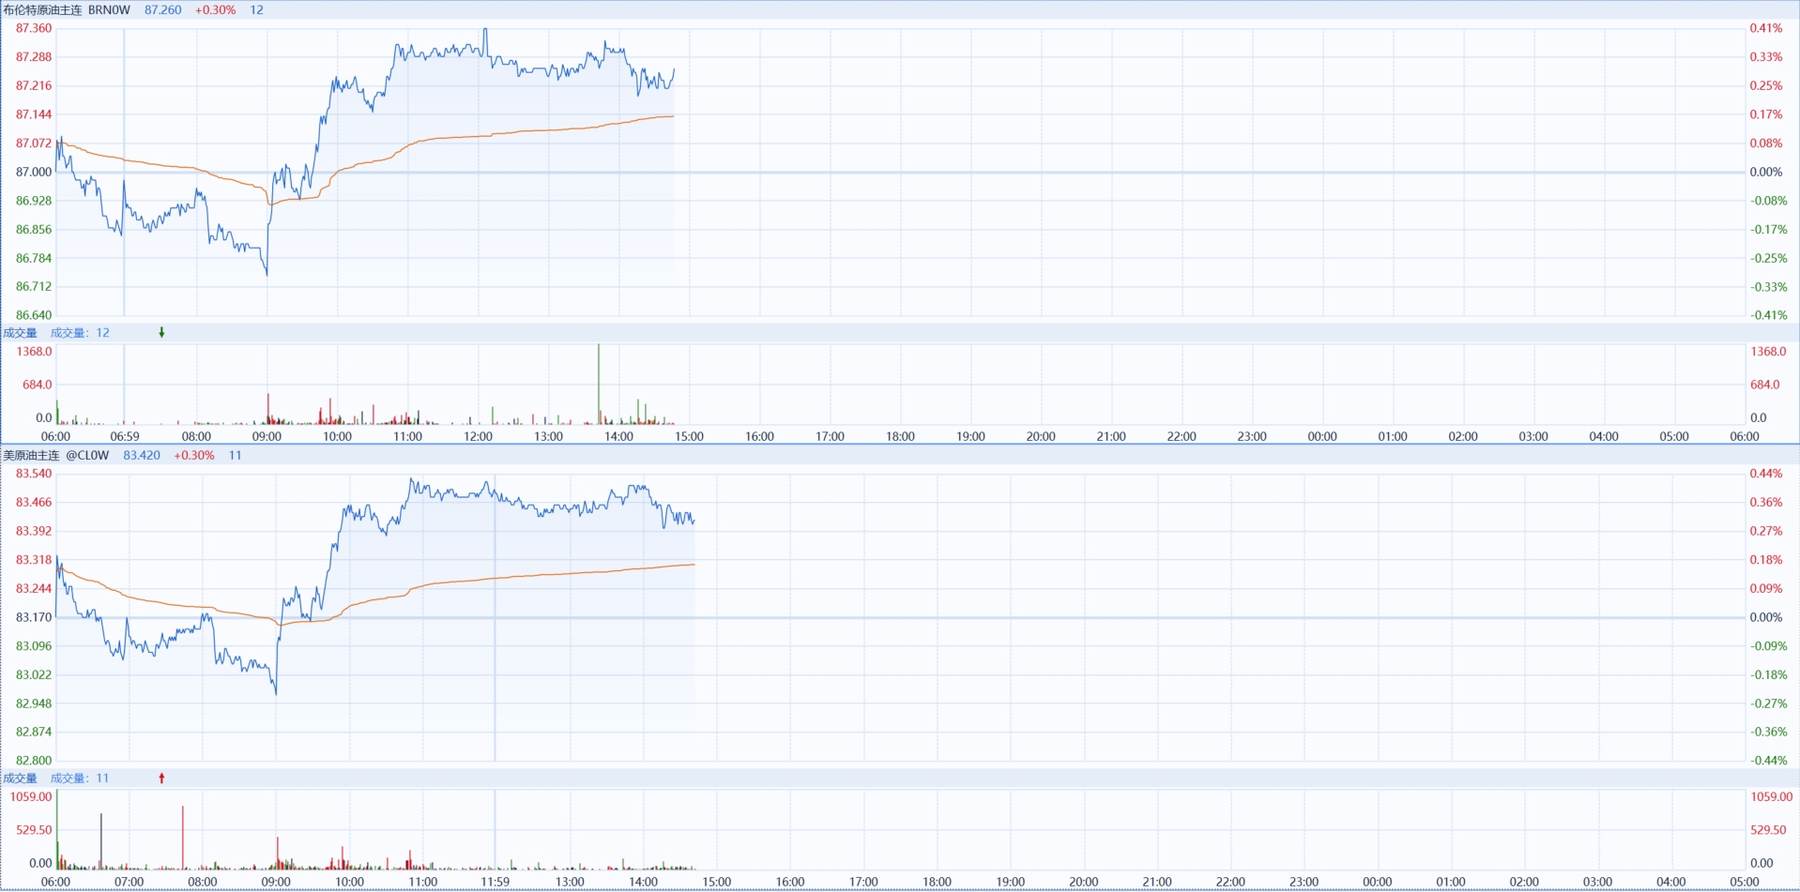Click the -0.44% percent axis label
Screen dimensions: 1800x892
(1768, 761)
